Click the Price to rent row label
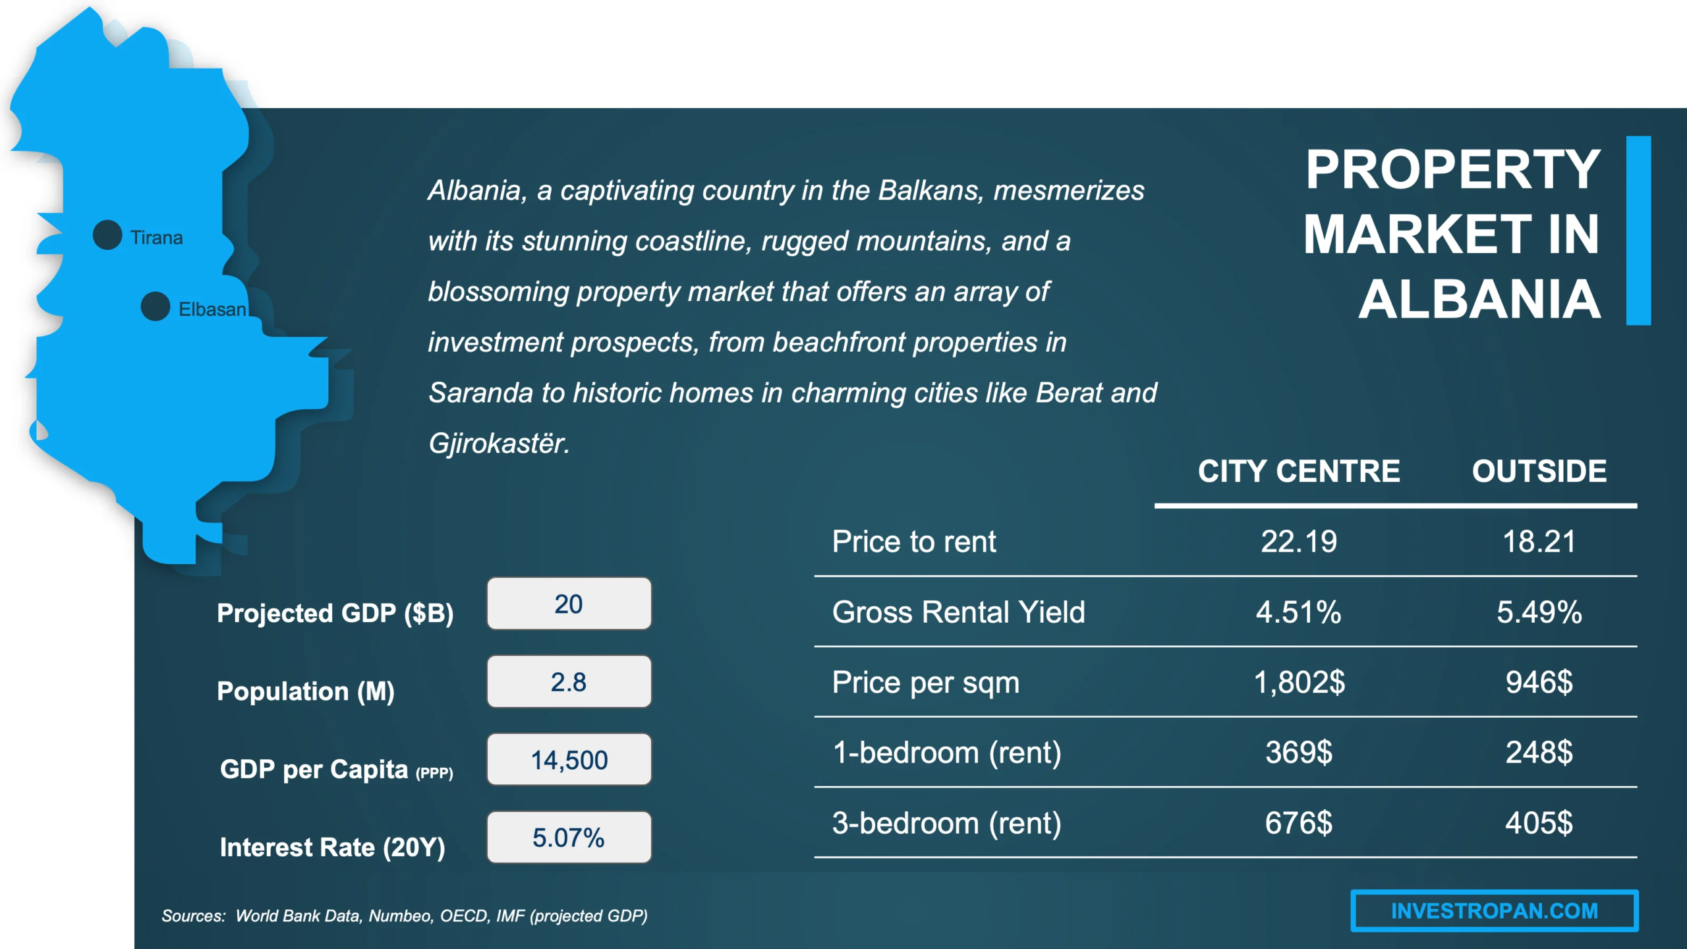1687x949 pixels. [913, 542]
